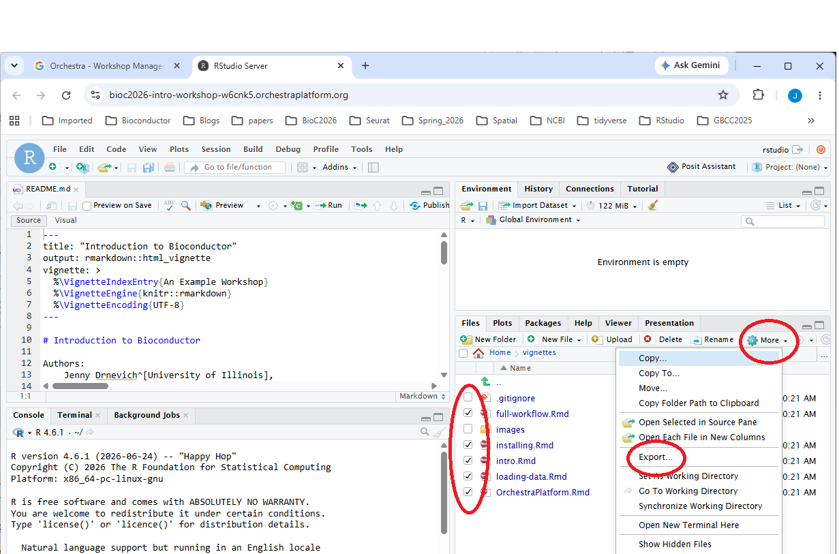Image resolution: width=839 pixels, height=554 pixels.
Task: Switch to the Packages tab
Action: pyautogui.click(x=543, y=323)
